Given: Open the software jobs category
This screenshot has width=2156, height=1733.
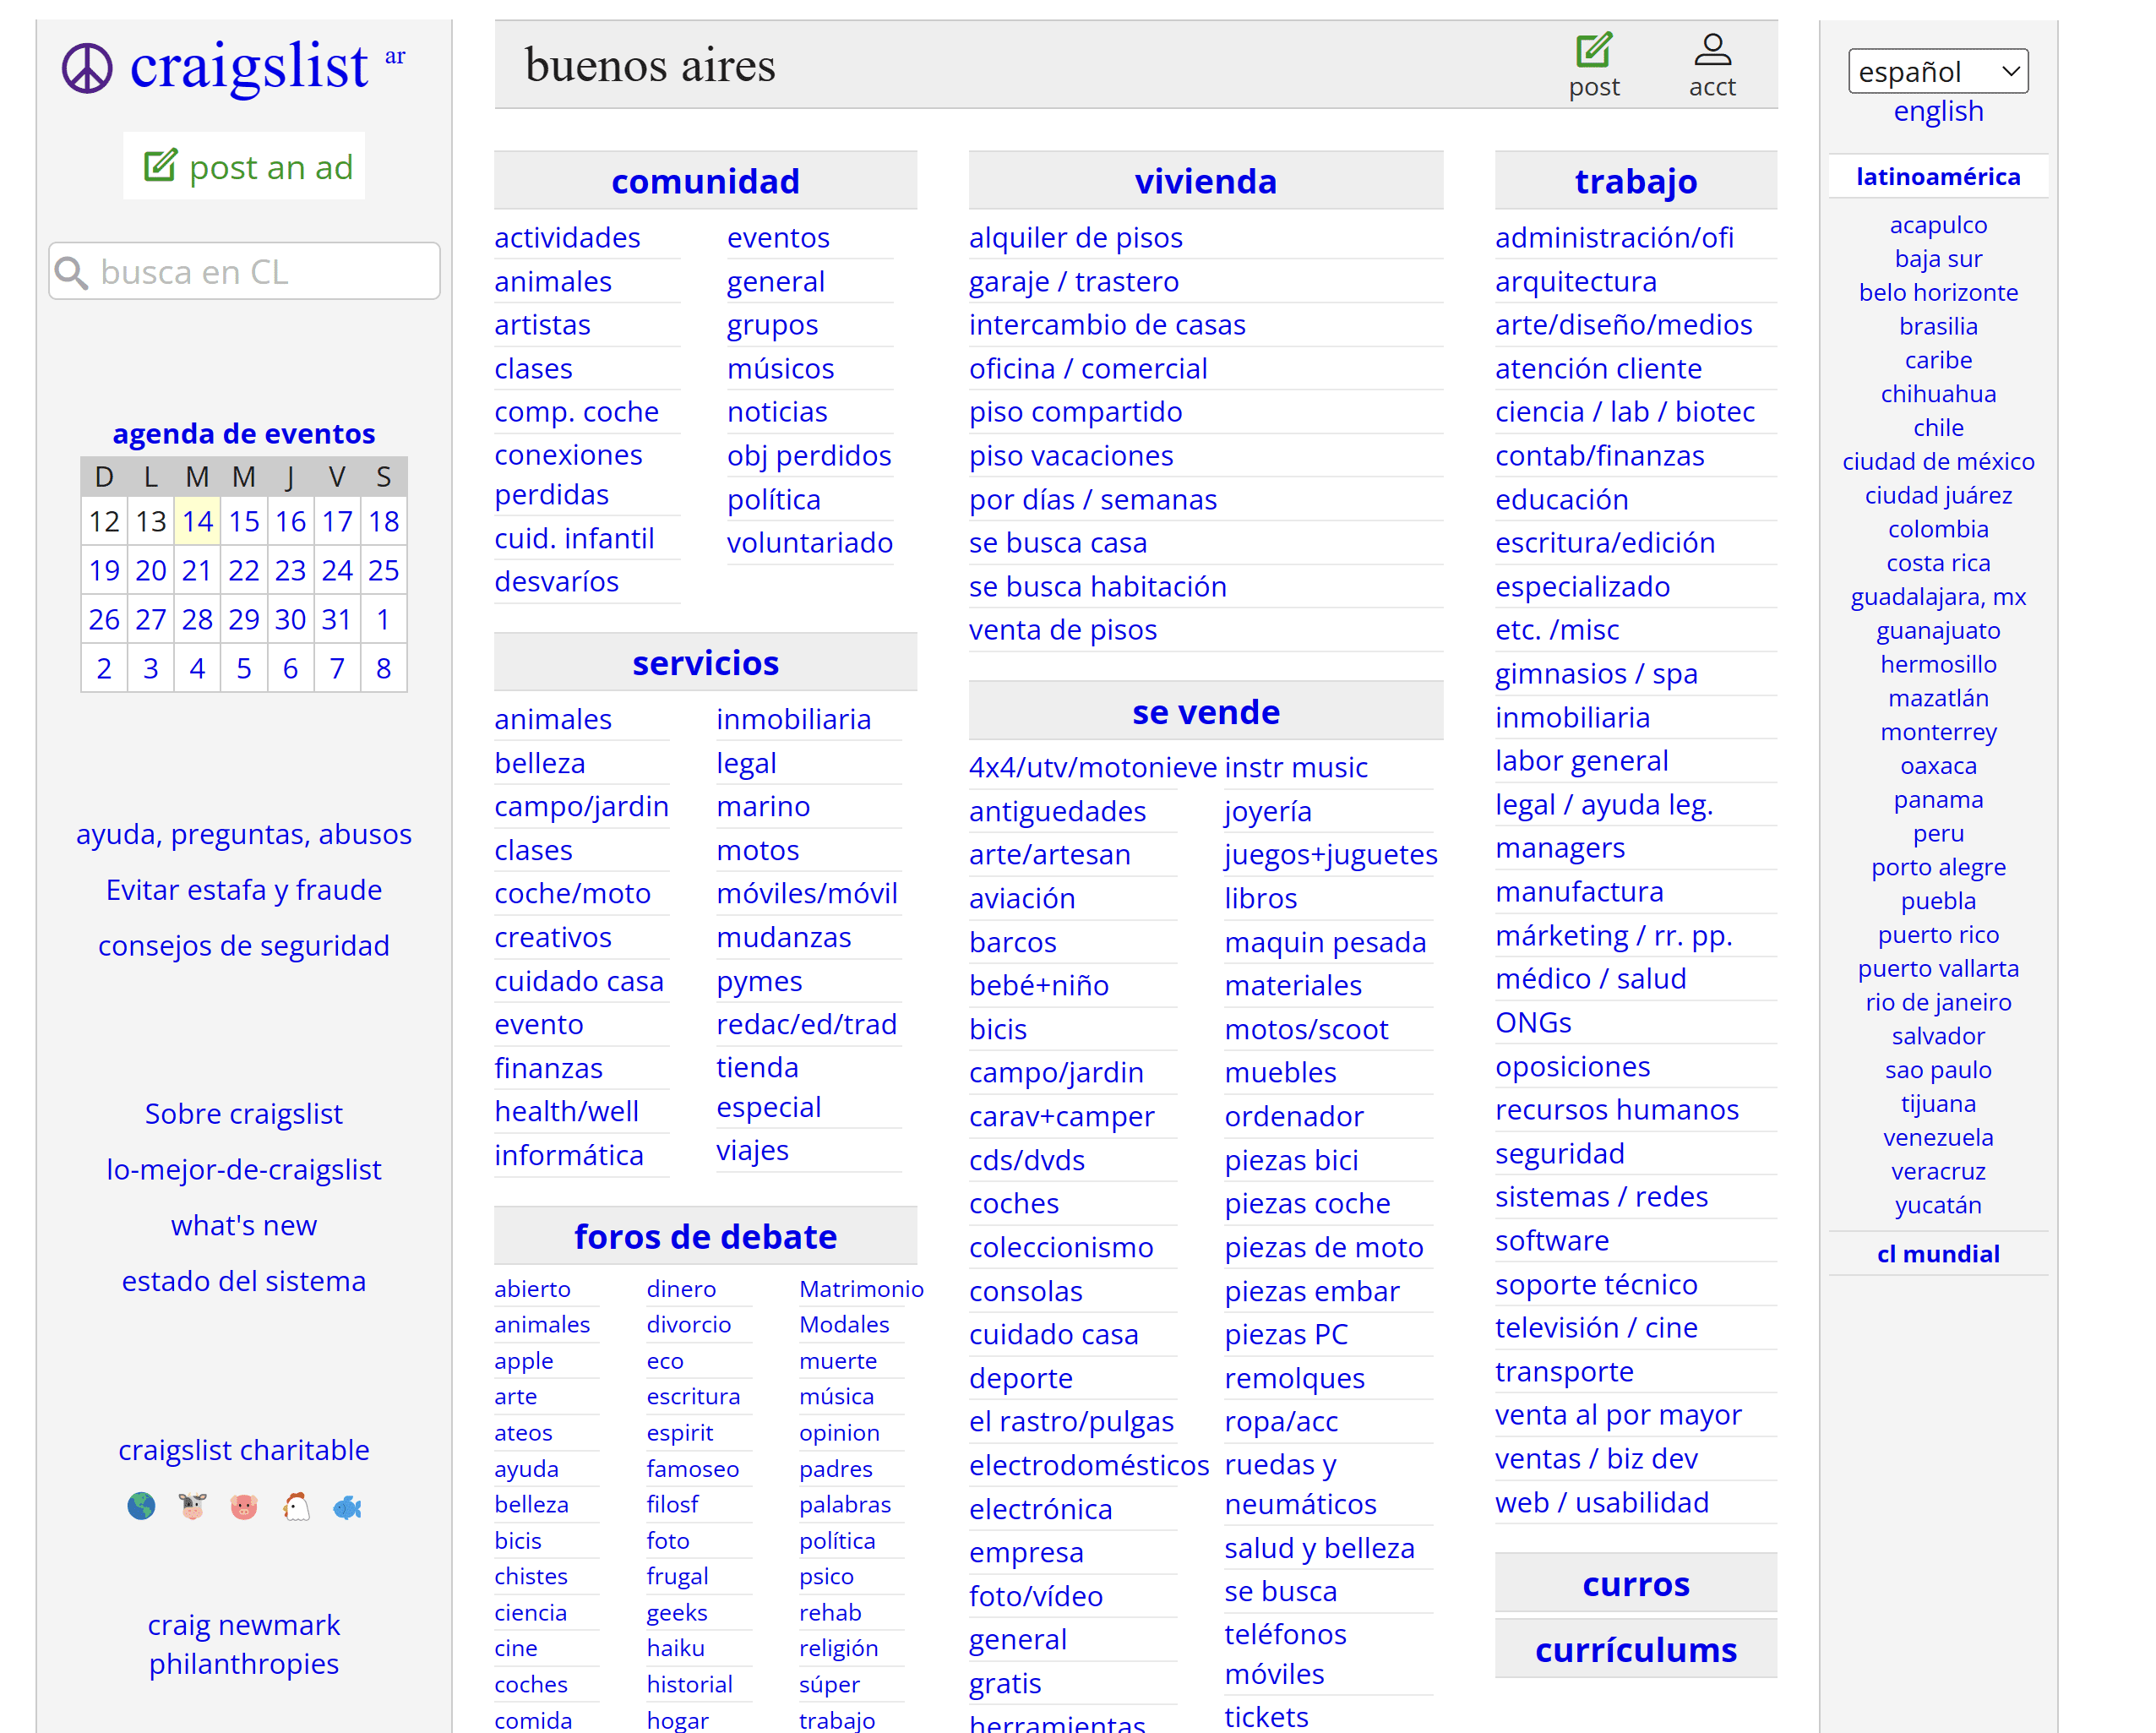Looking at the screenshot, I should [1551, 1240].
